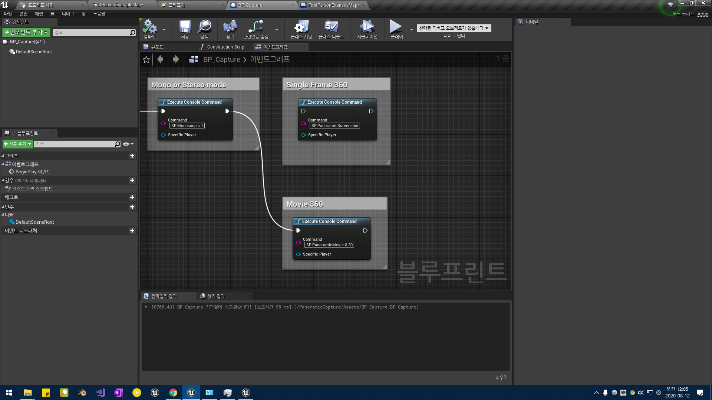The height and width of the screenshot is (400, 712).
Task: Toggle the graph favorite star icon
Action: tap(146, 60)
